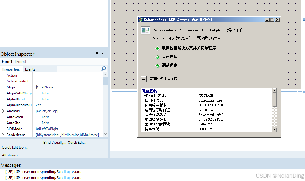The height and width of the screenshot is (181, 305).
Task: Click the BorderIcons [biSystemMenu,biMinimize,biMaximize] value
Action: click(x=67, y=135)
